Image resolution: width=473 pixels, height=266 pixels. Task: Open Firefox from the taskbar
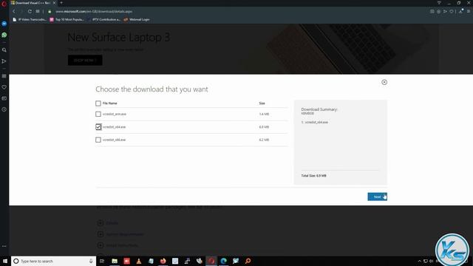coord(163,261)
